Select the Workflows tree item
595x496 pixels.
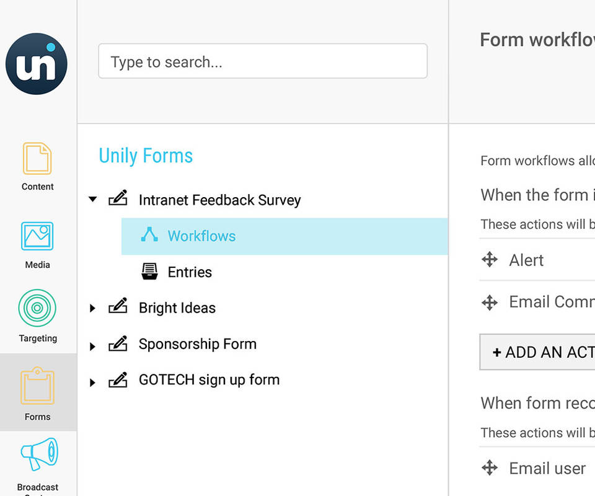[201, 236]
